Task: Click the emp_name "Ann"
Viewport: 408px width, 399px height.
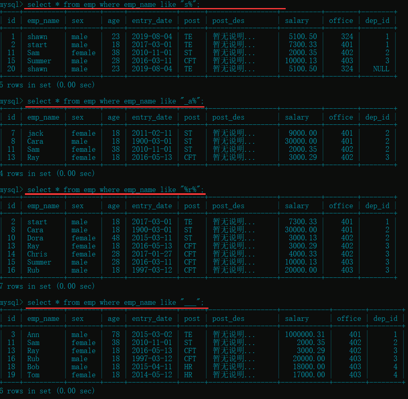Action: coord(33,335)
